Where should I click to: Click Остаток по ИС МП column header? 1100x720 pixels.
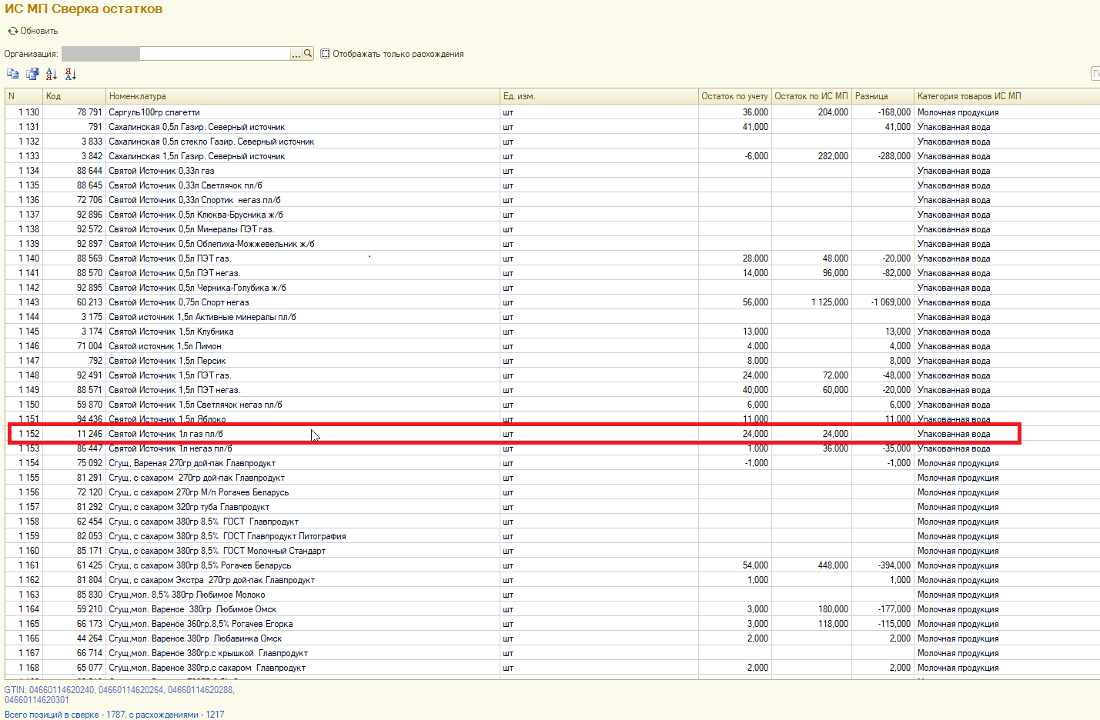point(811,96)
